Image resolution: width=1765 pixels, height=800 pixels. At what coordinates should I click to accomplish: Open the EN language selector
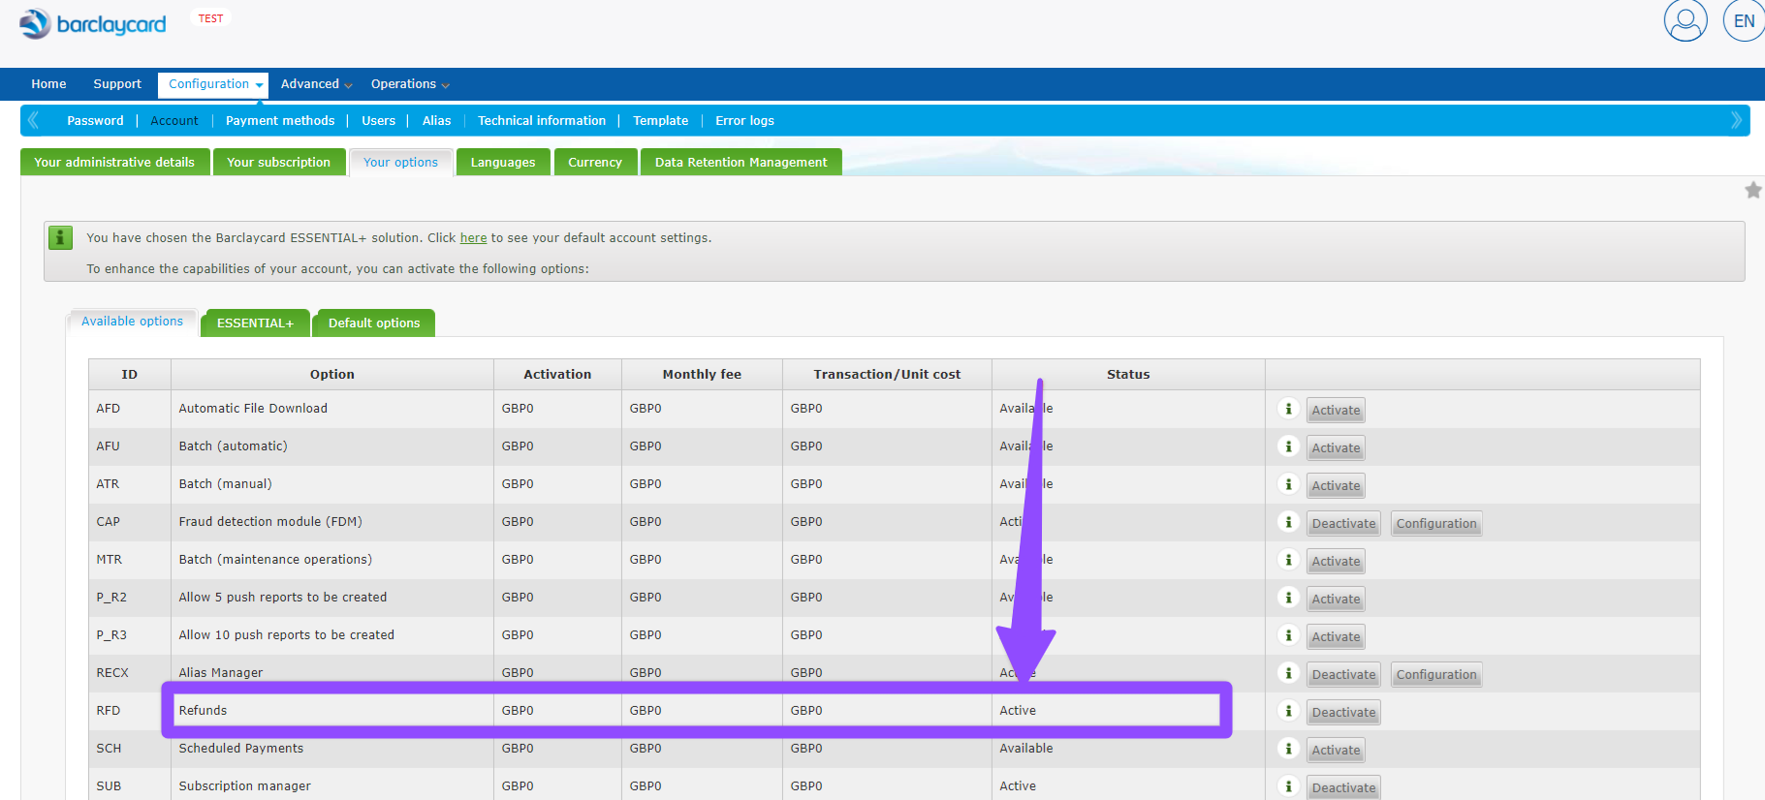(1744, 20)
